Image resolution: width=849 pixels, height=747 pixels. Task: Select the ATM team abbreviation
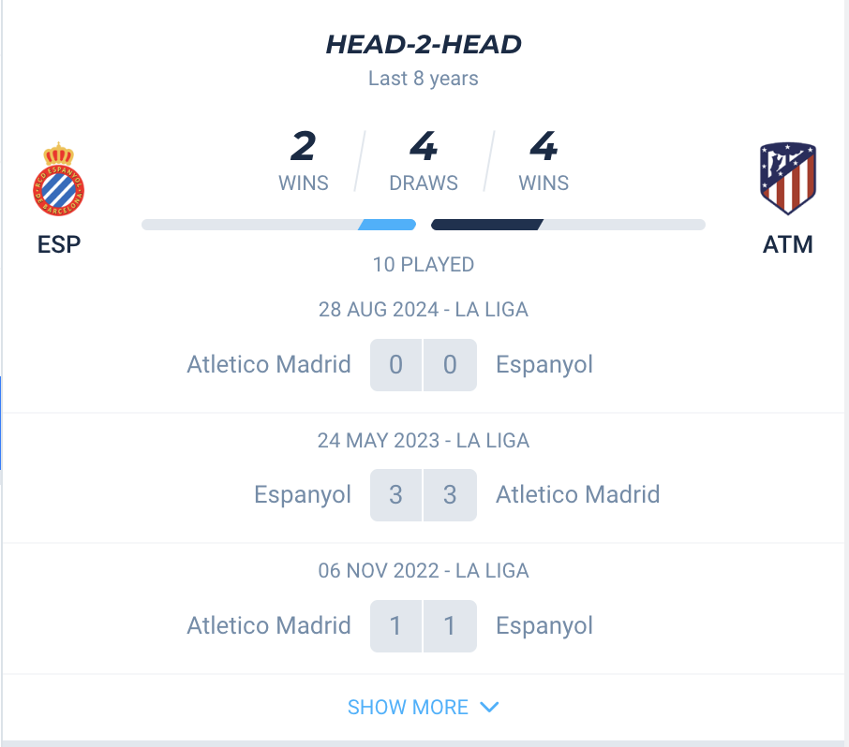pos(788,244)
